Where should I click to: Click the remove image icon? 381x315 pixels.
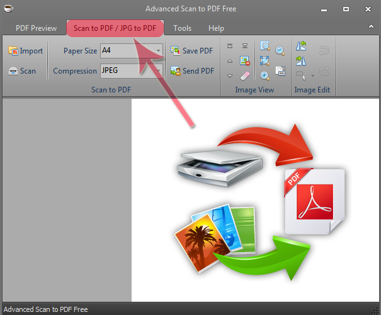tap(245, 60)
